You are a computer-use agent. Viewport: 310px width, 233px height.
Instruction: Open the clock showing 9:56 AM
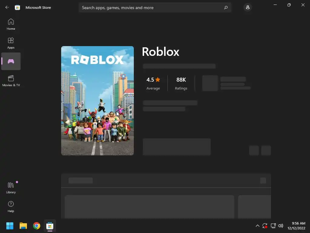296,226
